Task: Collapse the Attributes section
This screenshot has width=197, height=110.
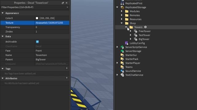Action: tap(2, 78)
